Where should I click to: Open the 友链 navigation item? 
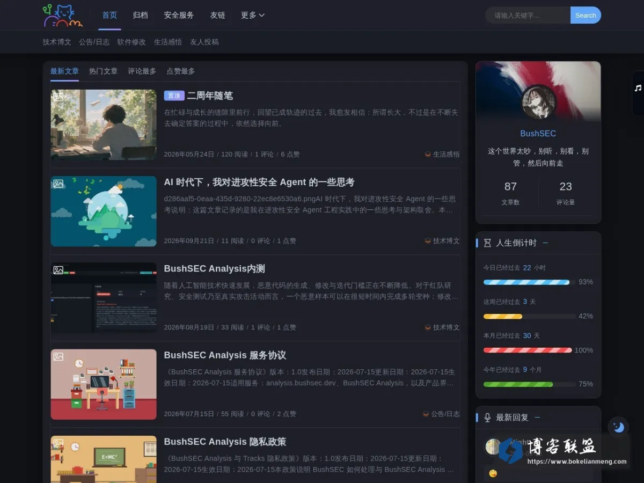pos(217,15)
